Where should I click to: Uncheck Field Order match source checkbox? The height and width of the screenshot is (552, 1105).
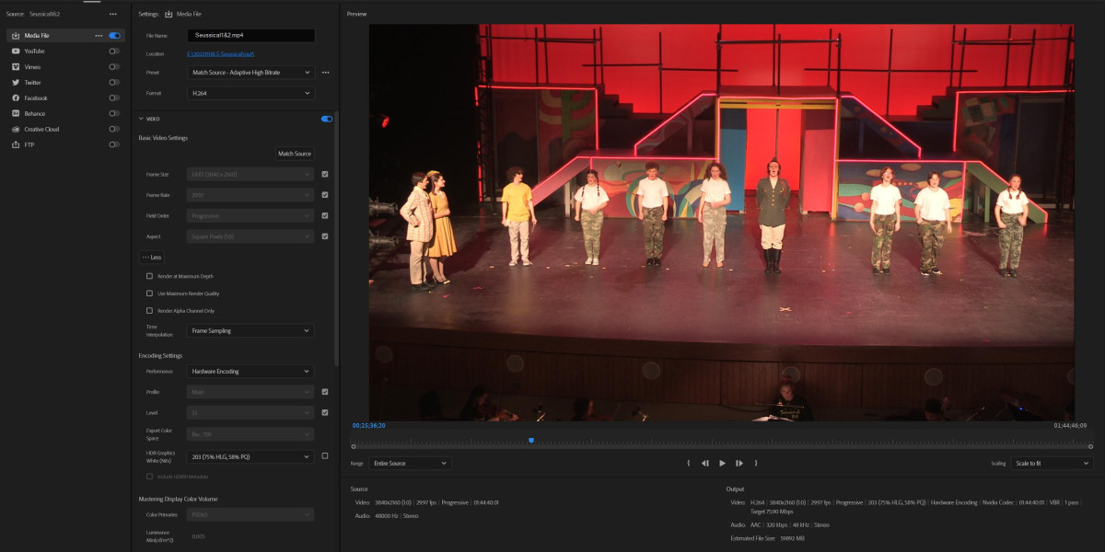click(325, 216)
